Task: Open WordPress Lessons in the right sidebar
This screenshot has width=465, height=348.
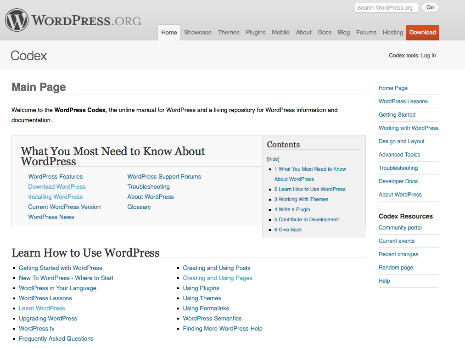Action: 403,101
